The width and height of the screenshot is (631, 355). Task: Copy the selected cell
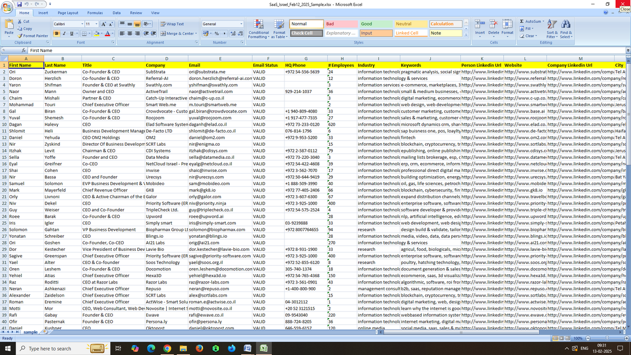point(25,28)
